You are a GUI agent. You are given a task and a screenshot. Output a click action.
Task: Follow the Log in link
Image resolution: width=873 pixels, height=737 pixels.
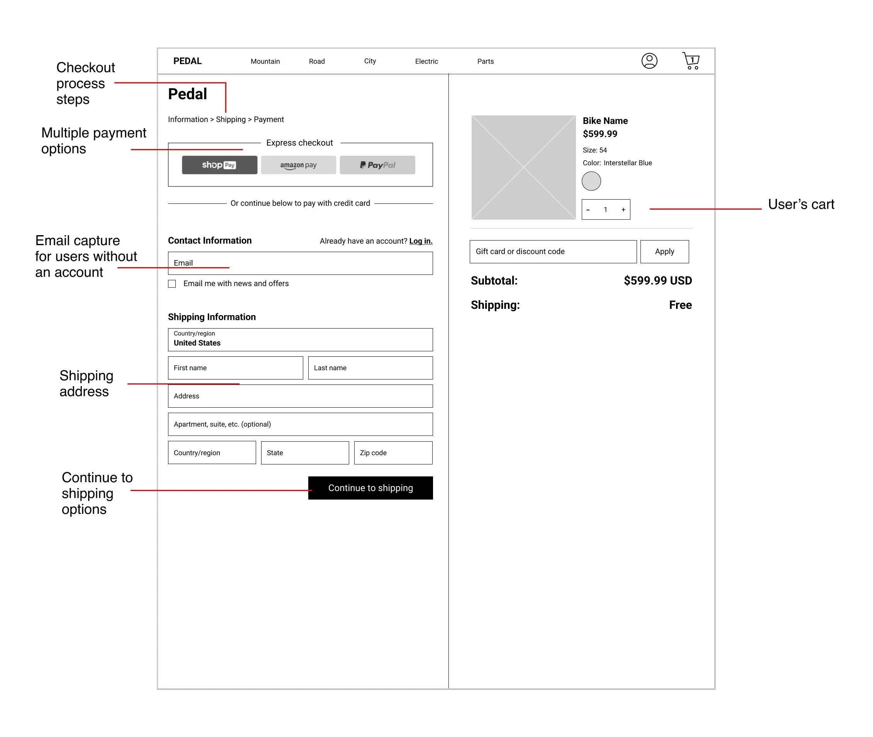click(x=420, y=241)
